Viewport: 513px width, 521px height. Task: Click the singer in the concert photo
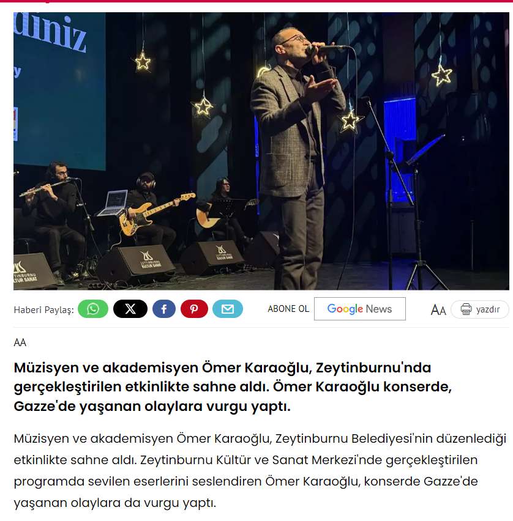click(x=296, y=156)
